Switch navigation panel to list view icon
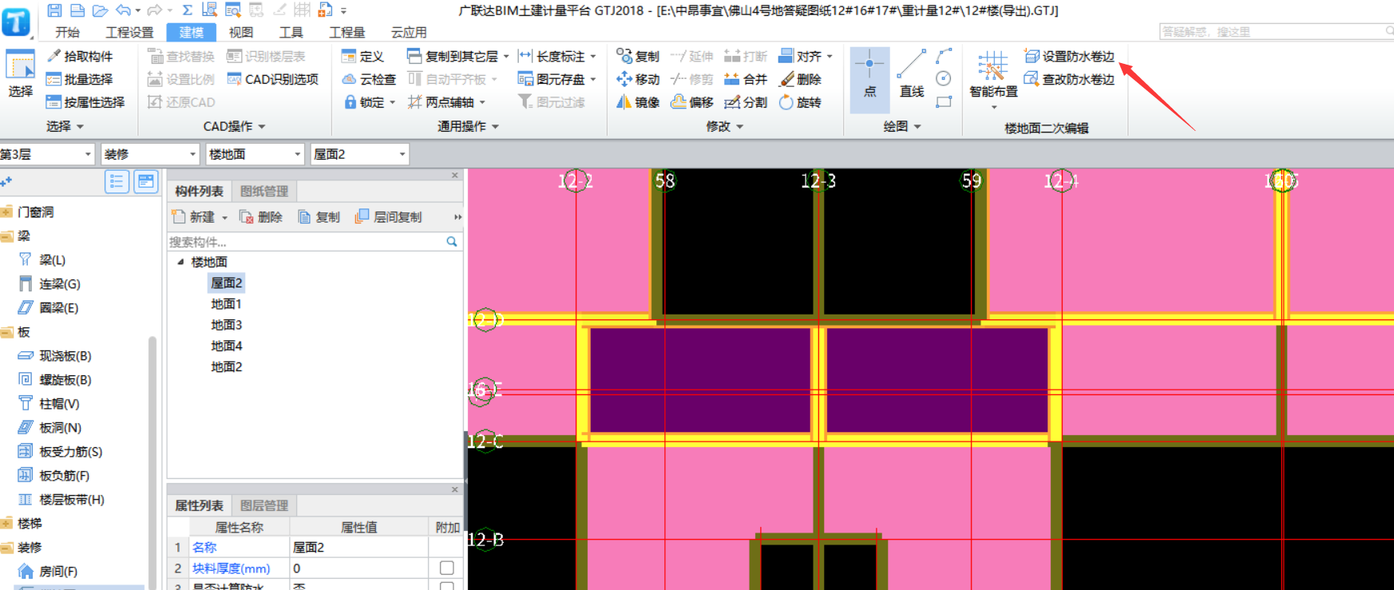Screen dimensions: 1394x590 [117, 182]
